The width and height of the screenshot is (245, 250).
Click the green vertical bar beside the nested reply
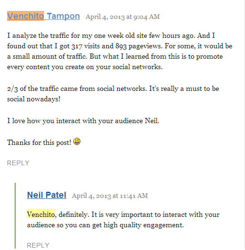coord(15,215)
